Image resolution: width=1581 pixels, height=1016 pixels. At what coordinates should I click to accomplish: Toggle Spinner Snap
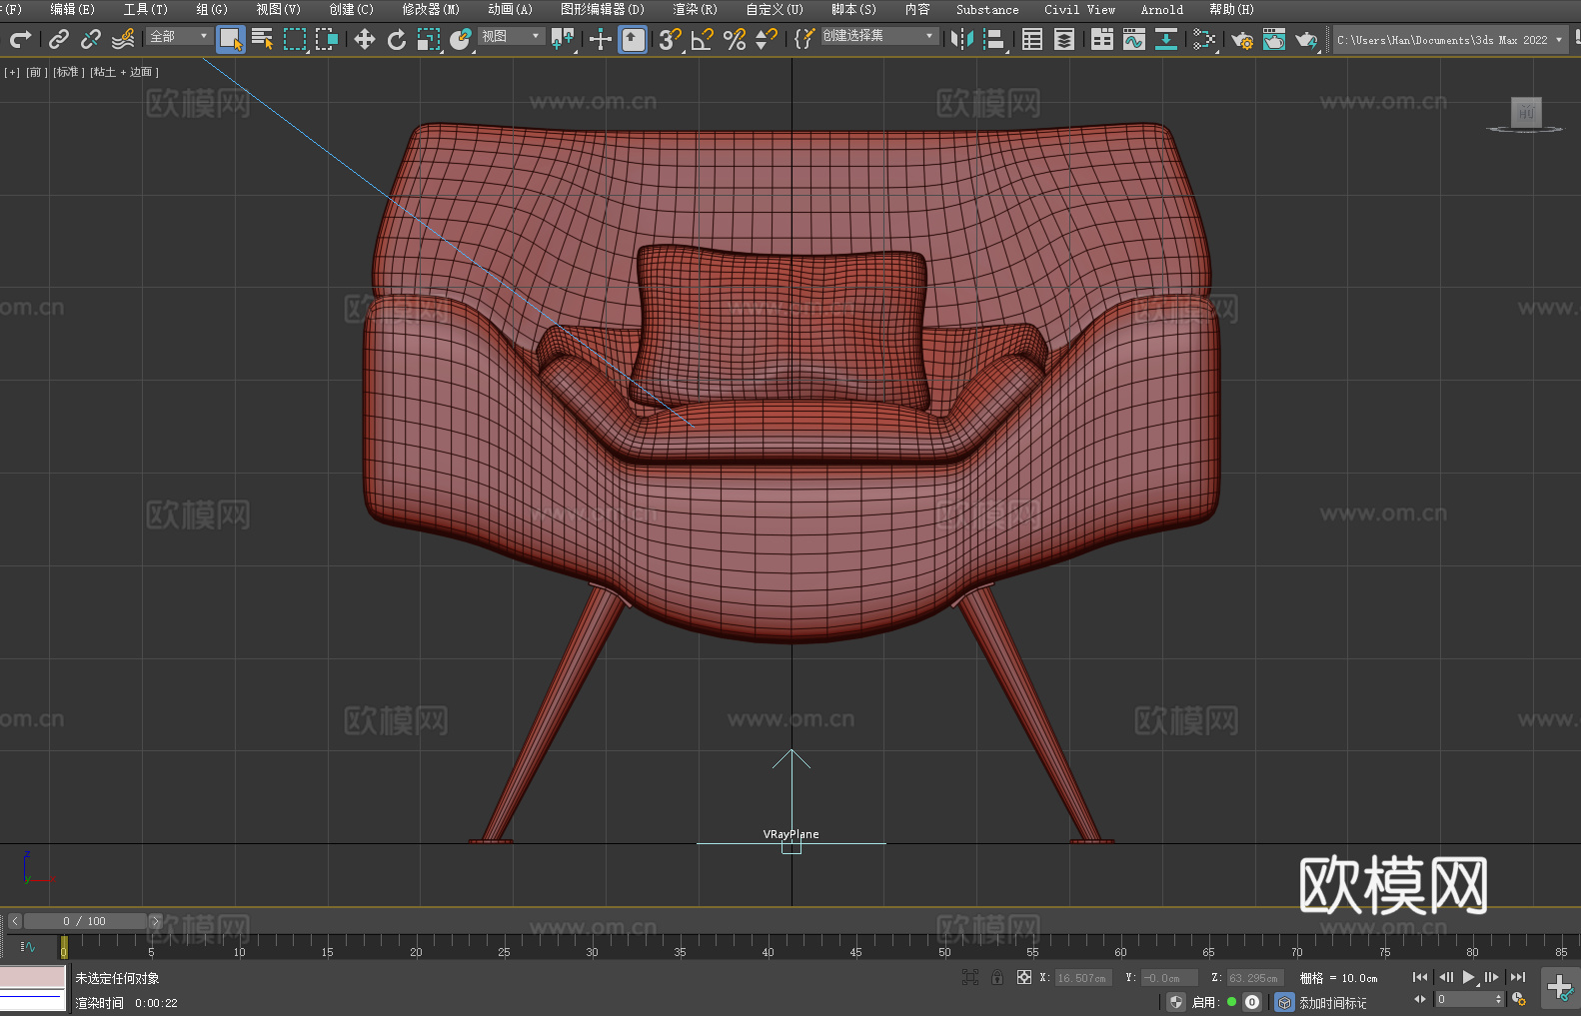[x=767, y=39]
